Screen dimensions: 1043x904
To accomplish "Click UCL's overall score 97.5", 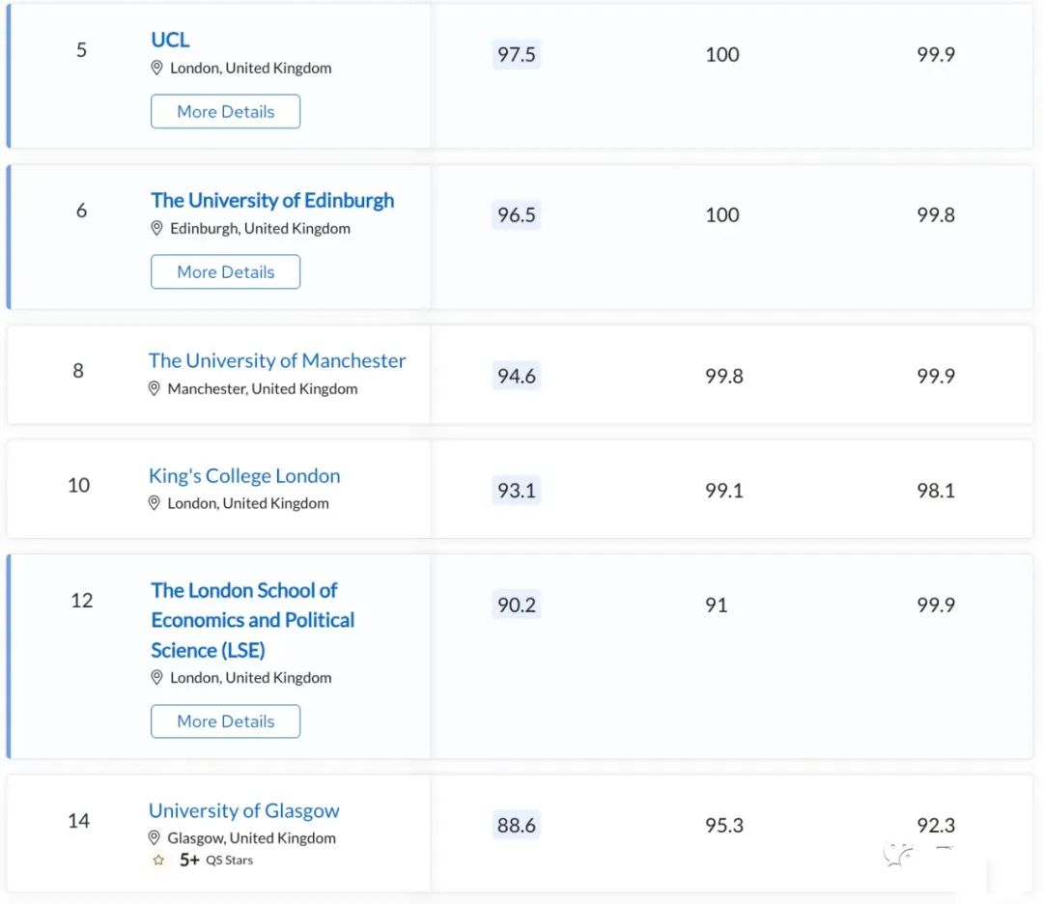I will click(x=516, y=54).
